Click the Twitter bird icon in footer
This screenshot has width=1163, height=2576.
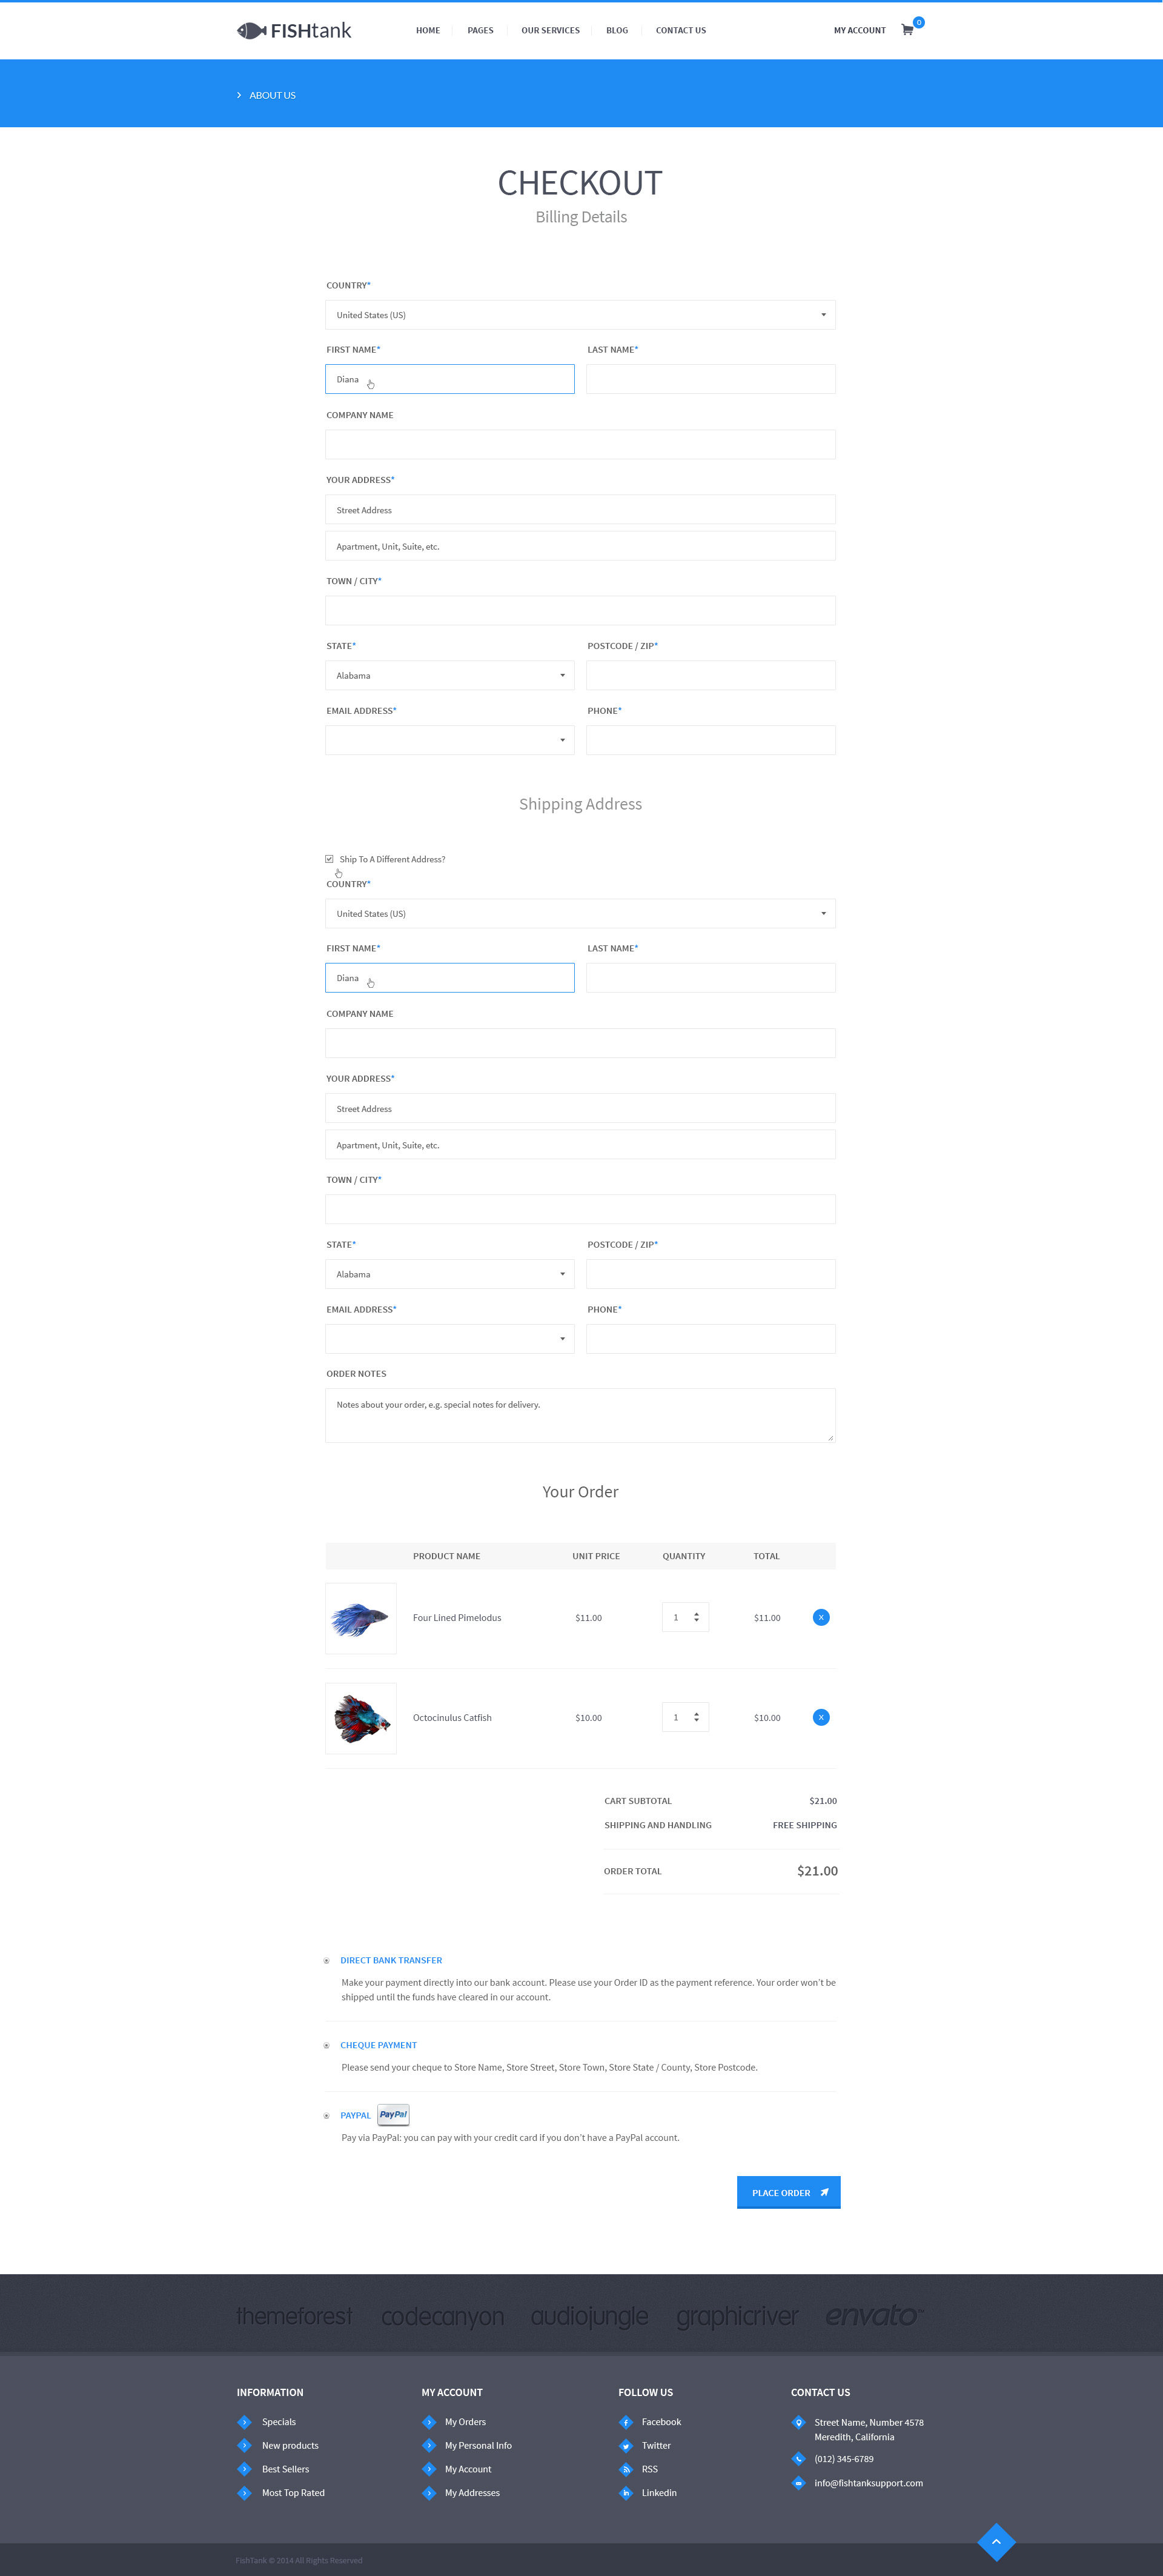click(x=626, y=2445)
